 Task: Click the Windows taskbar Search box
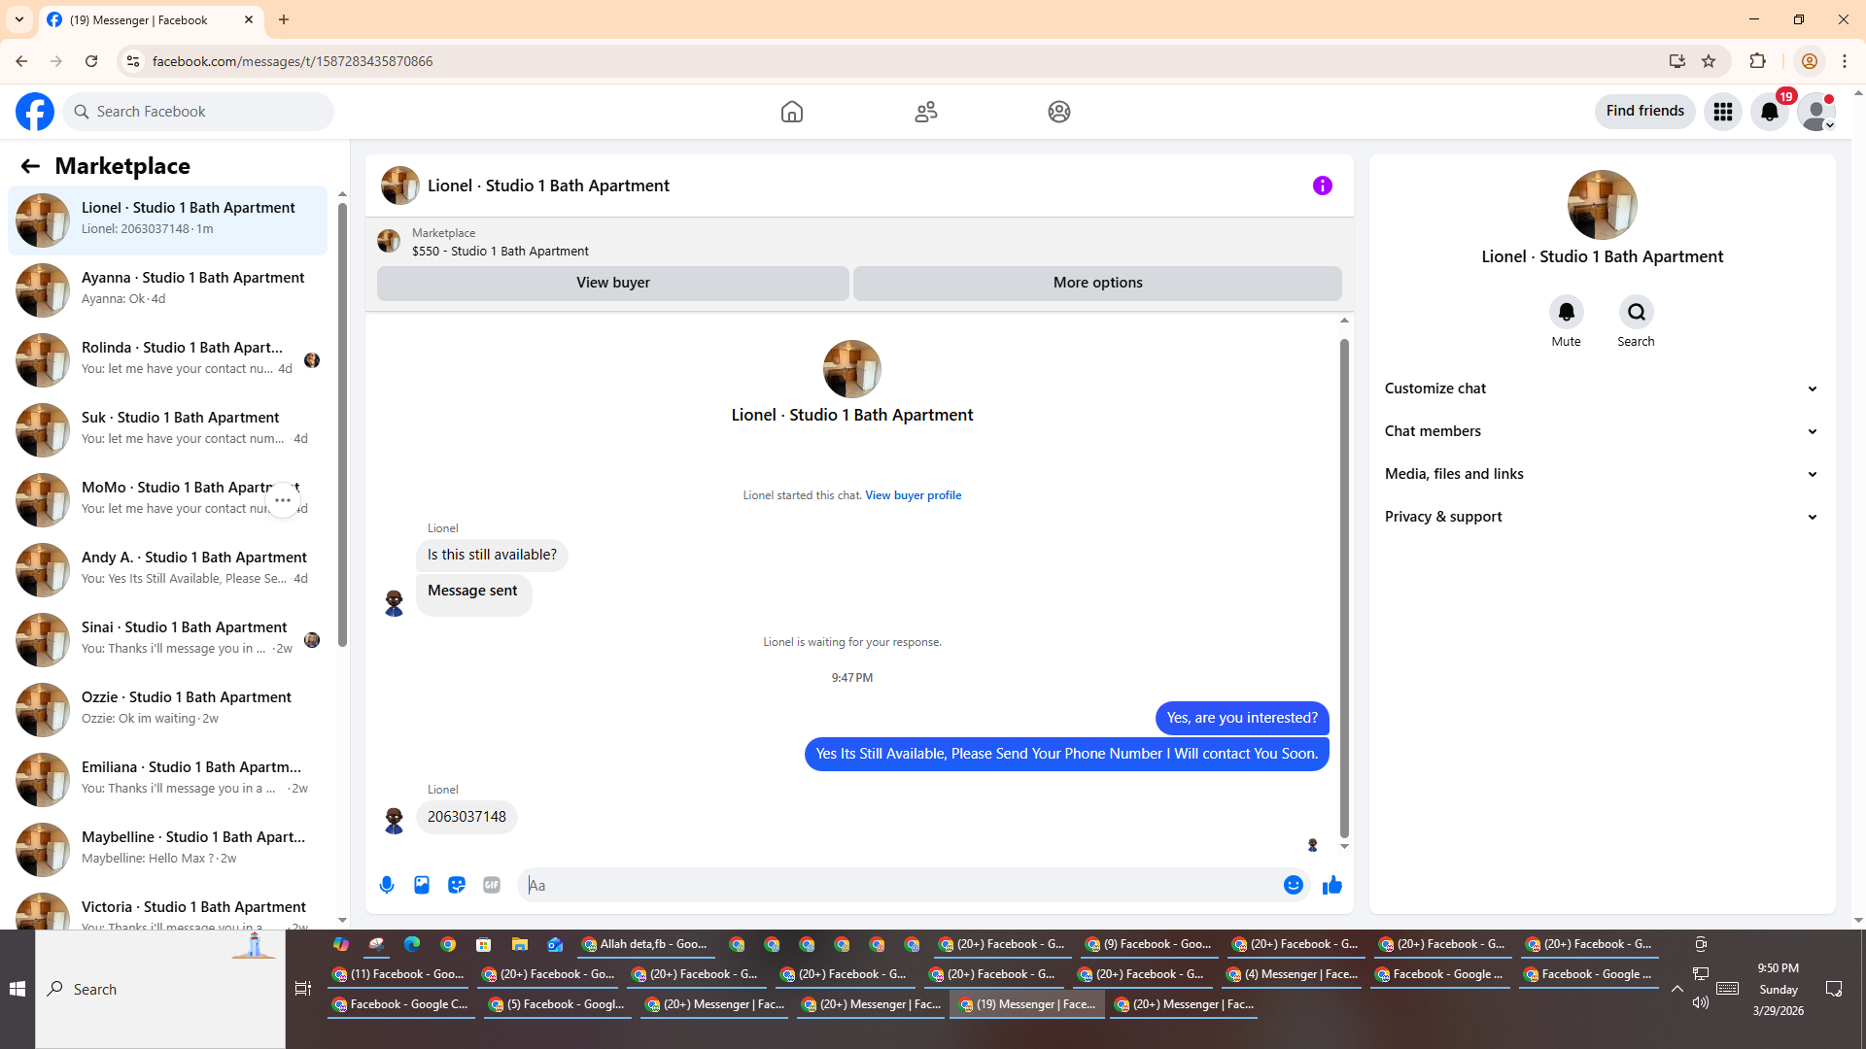[x=160, y=989]
